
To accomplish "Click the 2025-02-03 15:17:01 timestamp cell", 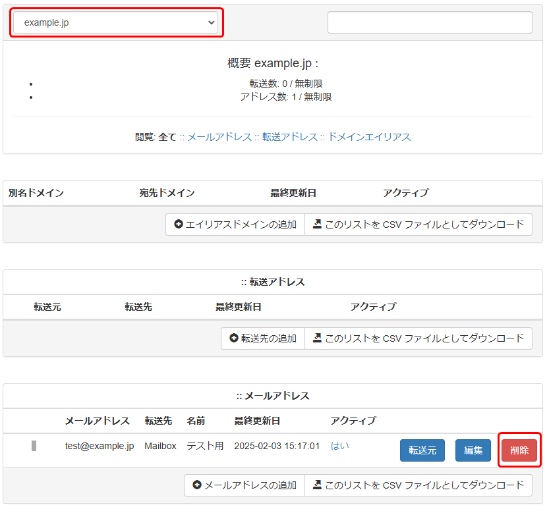I will [277, 446].
